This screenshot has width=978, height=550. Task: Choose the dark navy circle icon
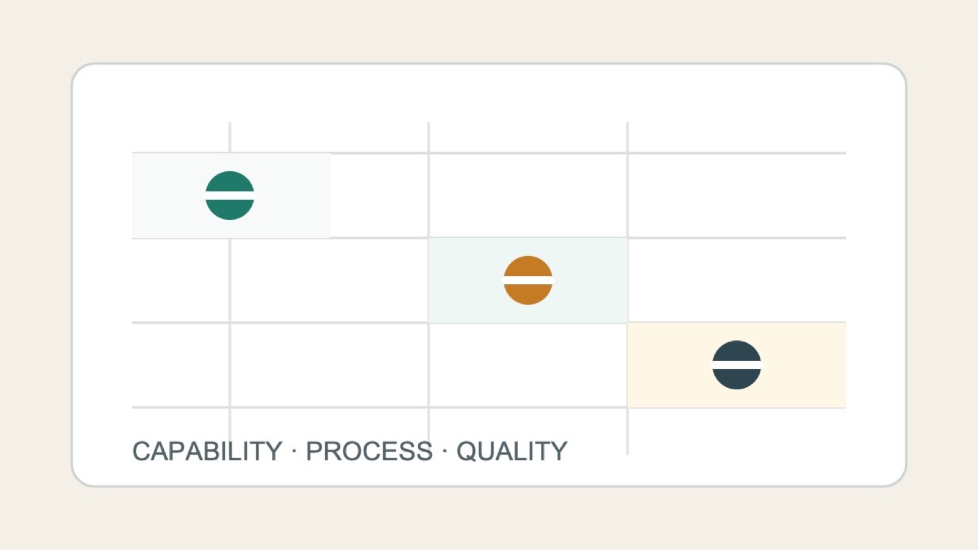pyautogui.click(x=737, y=365)
